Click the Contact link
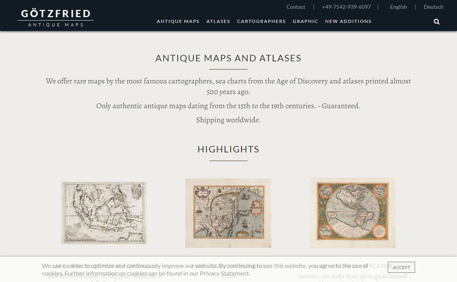The image size is (457, 282). point(296,7)
